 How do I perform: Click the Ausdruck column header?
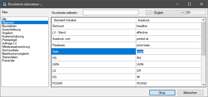[169, 20]
